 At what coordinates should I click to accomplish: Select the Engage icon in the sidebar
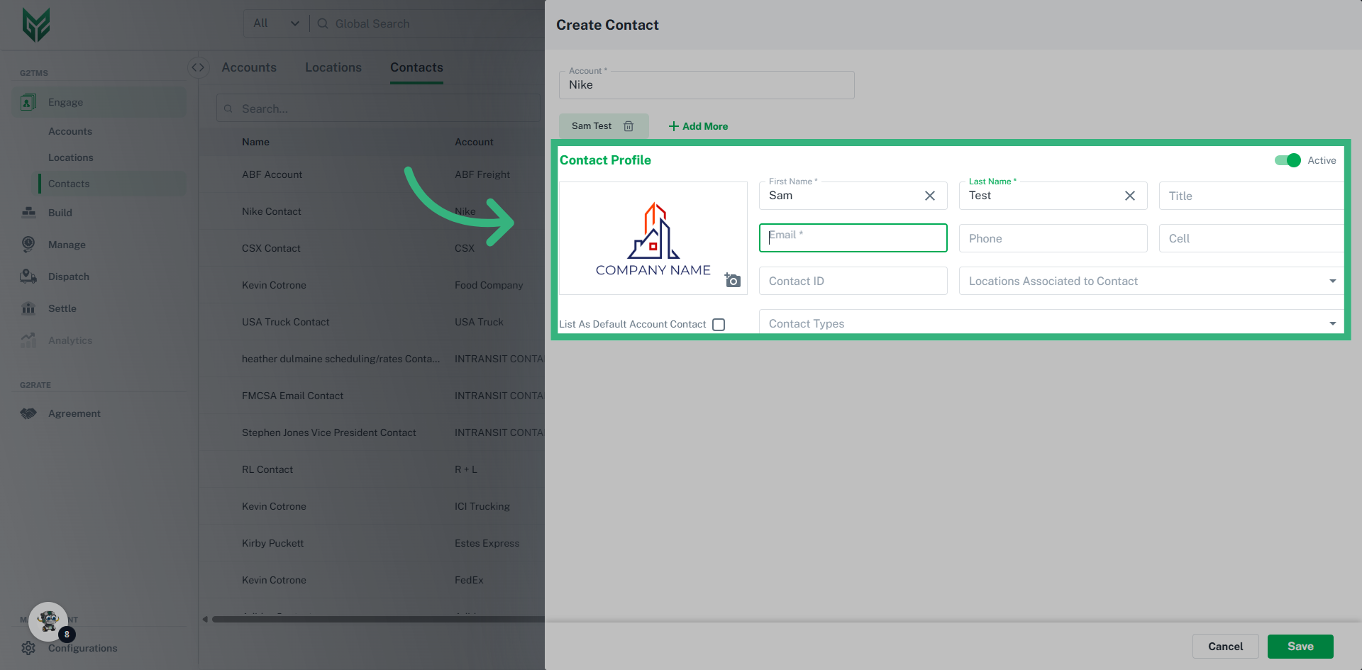(28, 101)
